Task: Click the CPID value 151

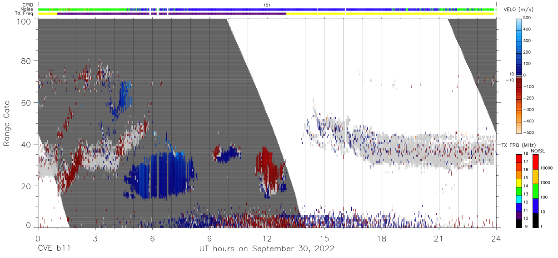Action: (x=267, y=5)
